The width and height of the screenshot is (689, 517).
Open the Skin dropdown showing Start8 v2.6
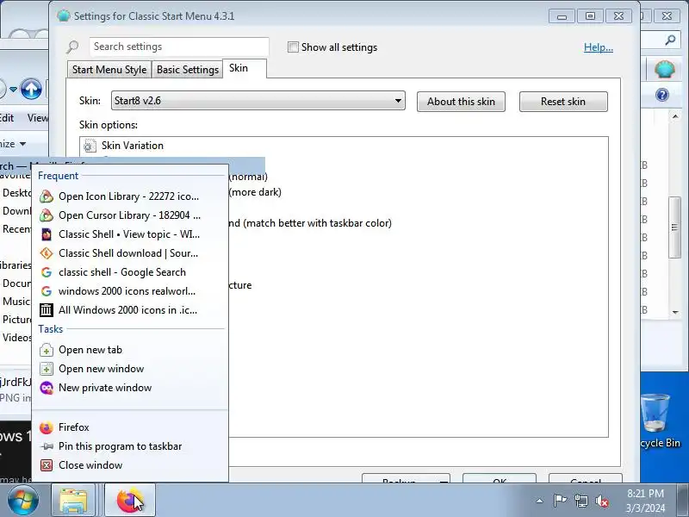point(258,101)
